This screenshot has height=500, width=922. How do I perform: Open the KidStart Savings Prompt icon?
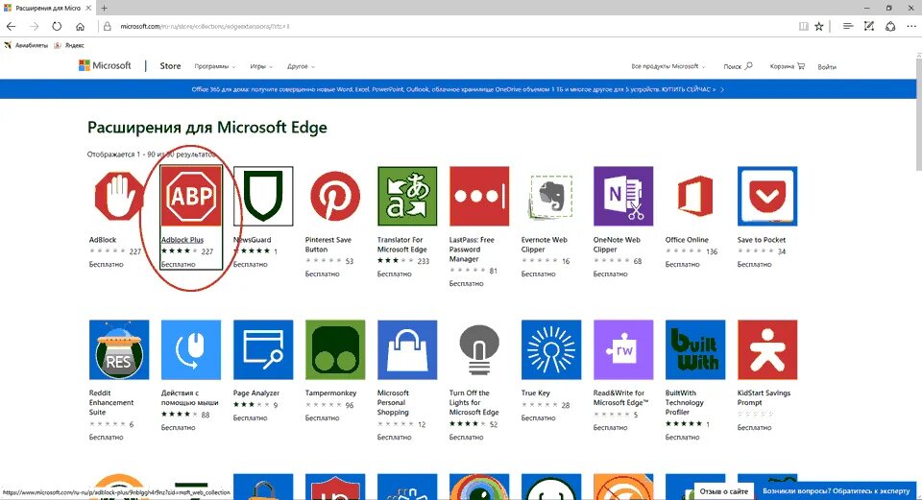[767, 349]
